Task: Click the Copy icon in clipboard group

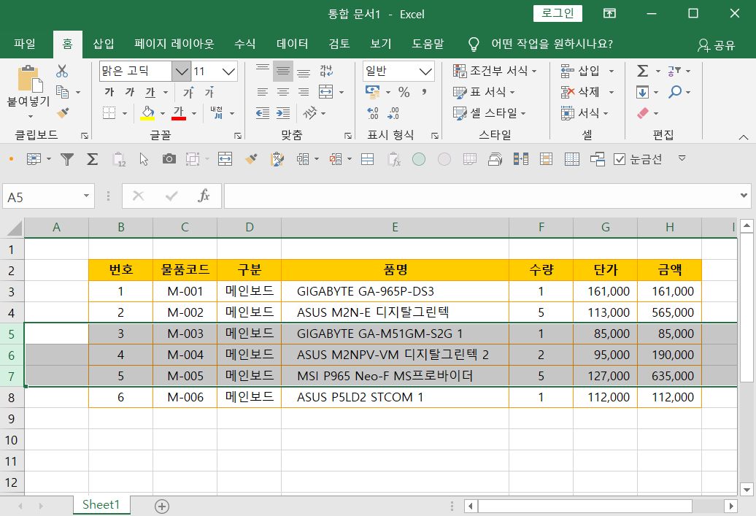Action: [x=62, y=92]
